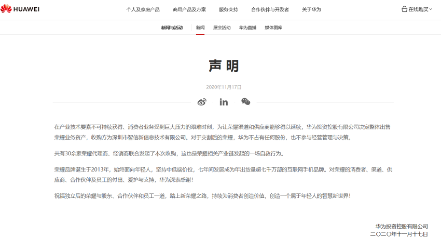This screenshot has width=441, height=238.
Task: Switch to the 华为直播 tab
Action: tap(247, 28)
